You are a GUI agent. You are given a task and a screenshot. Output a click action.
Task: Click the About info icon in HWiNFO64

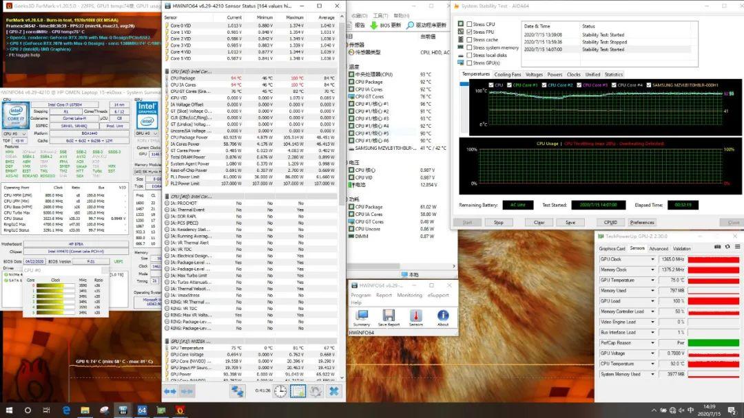pyautogui.click(x=443, y=316)
